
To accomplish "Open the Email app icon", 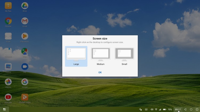I will pos(8,36).
